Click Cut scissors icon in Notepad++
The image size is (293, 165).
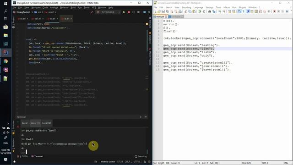[185, 11]
